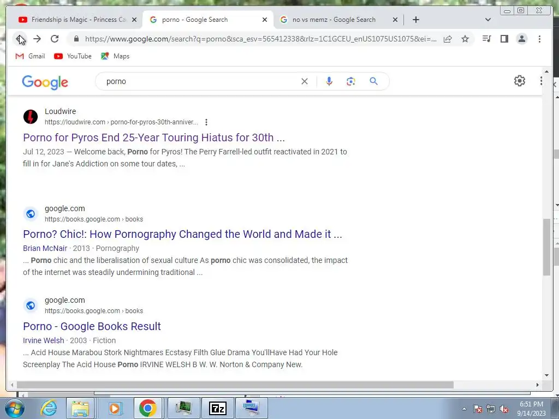
Task: Click author link Brian McNair
Action: (45, 248)
